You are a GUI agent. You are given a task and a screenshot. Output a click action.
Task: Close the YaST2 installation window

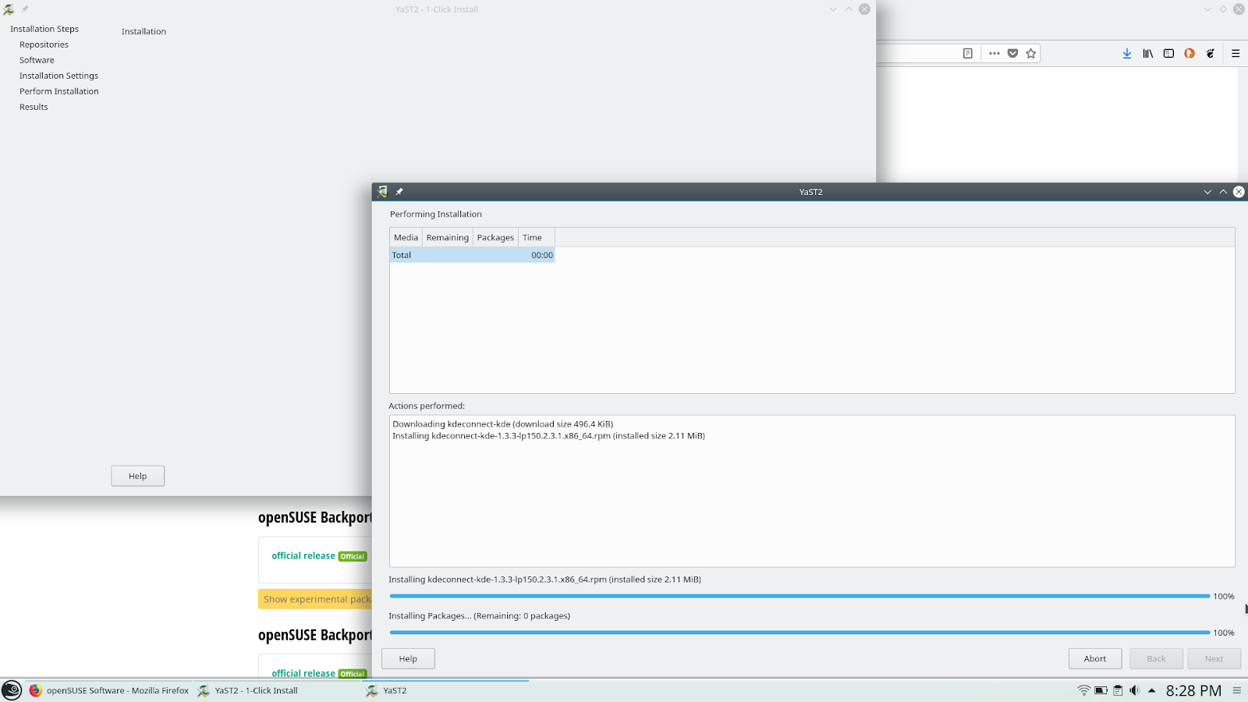(1239, 192)
